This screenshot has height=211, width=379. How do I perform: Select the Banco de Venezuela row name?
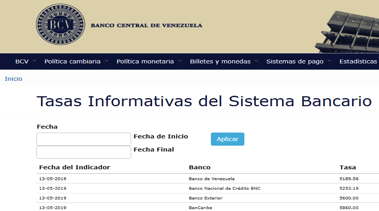(x=211, y=179)
